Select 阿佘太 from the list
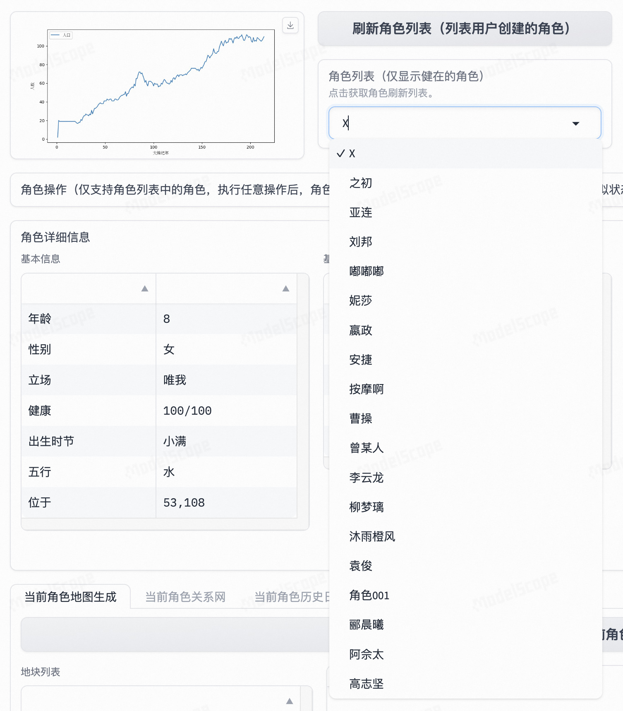Image resolution: width=623 pixels, height=711 pixels. (x=466, y=654)
